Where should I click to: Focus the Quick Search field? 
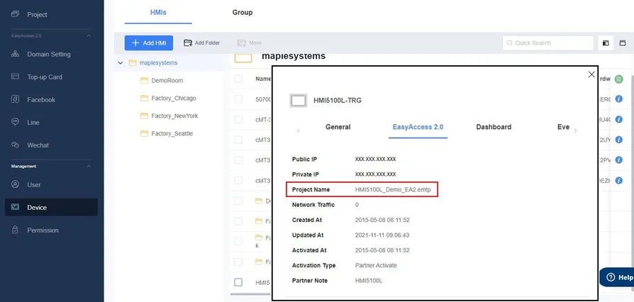548,43
